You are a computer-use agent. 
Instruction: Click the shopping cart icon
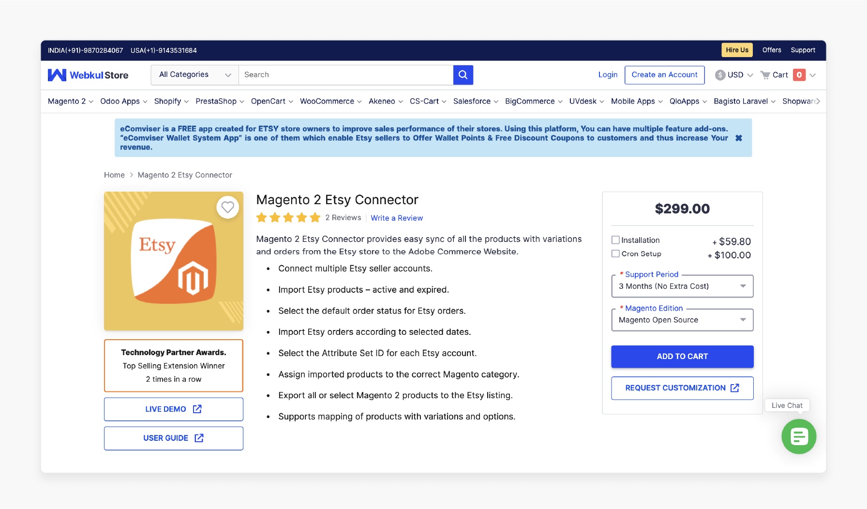[765, 75]
